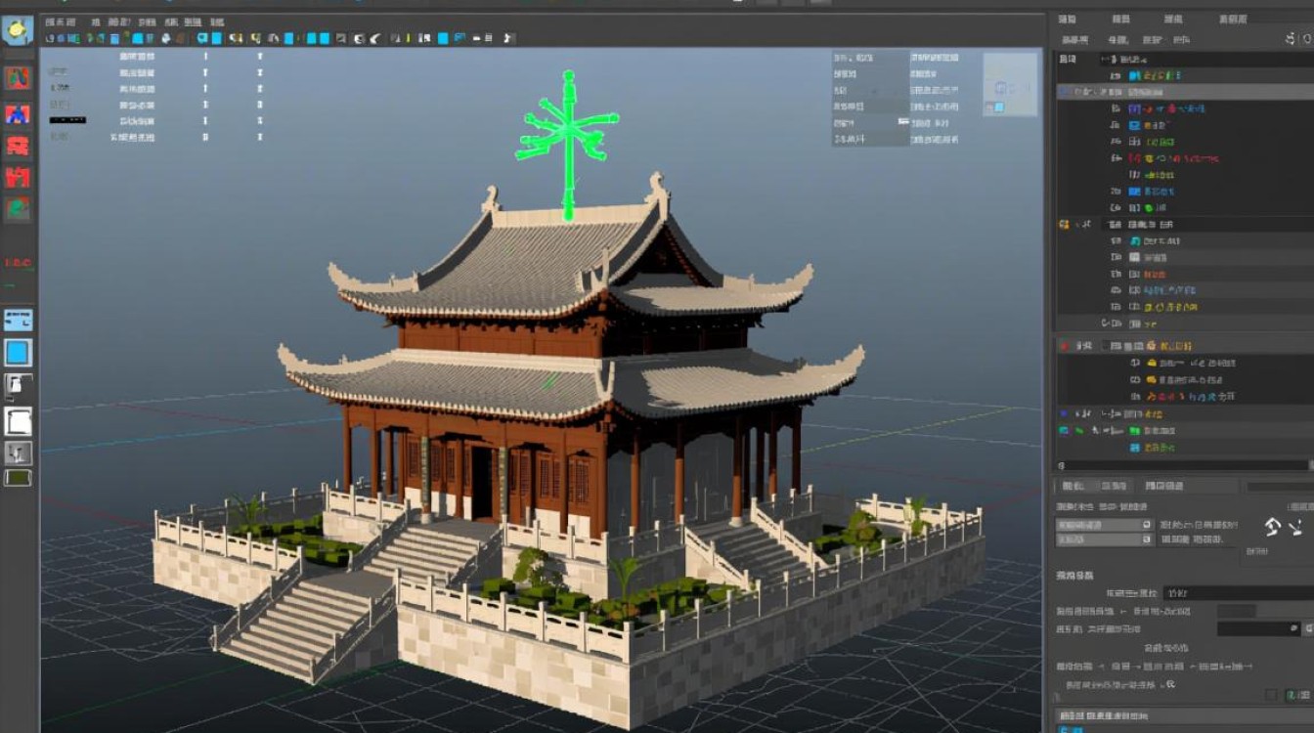Click the first header label in right panel
Screen dimensions: 1314x733
coord(1068,20)
